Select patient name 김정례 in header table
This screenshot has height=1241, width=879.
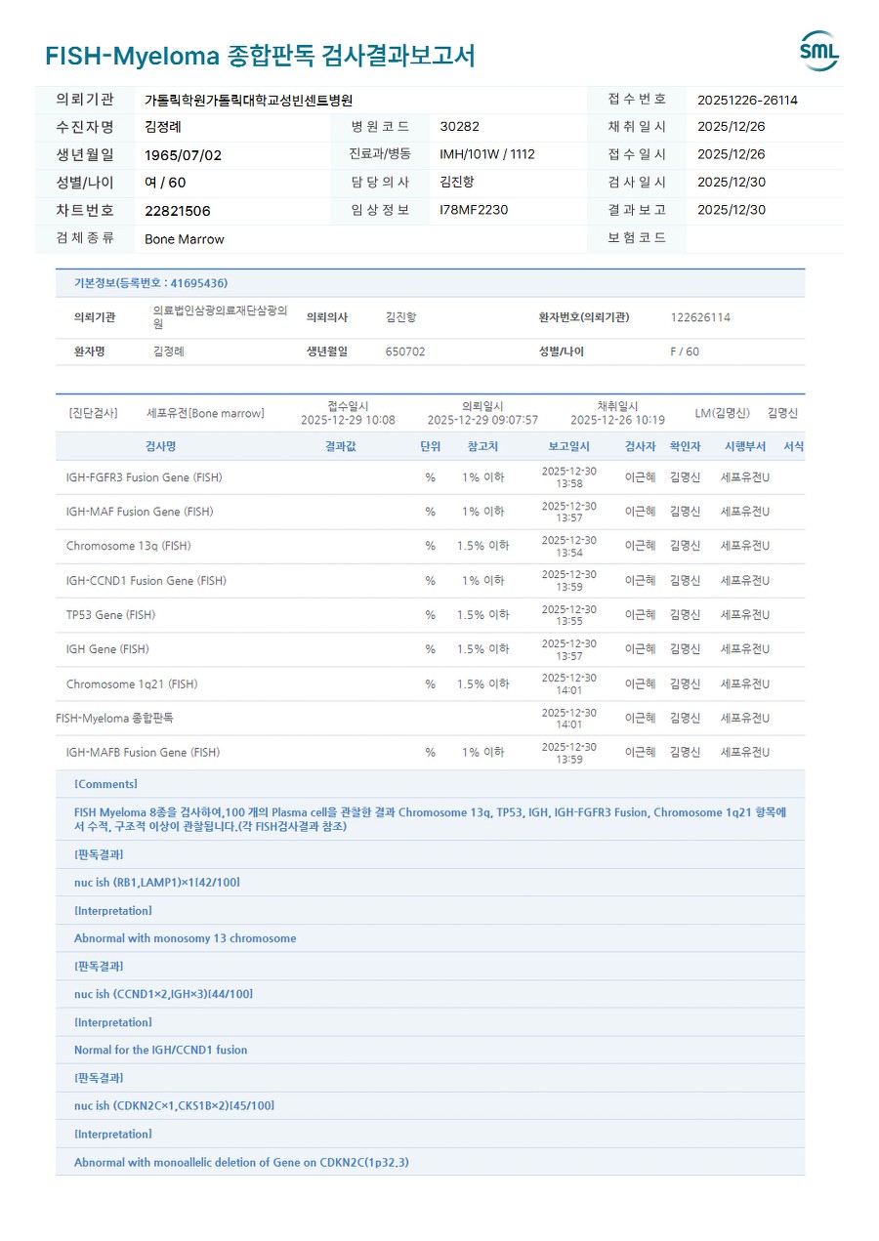[163, 127]
